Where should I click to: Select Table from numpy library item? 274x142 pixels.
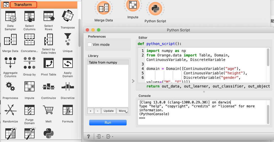[108, 62]
